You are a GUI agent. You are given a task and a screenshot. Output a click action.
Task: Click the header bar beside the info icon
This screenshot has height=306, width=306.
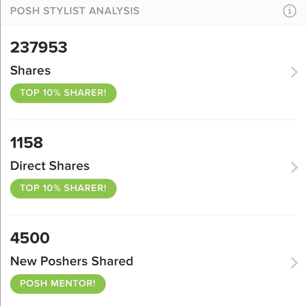[x=211, y=12]
